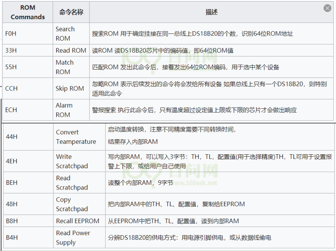Click the Read ROM command name
The width and height of the screenshot is (336, 251).
(x=71, y=50)
